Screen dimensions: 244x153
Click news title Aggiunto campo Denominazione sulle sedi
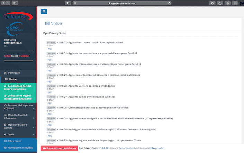(x=92, y=97)
